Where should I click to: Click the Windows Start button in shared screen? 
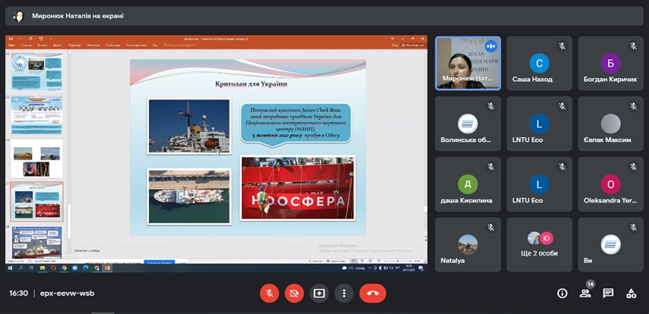9,268
